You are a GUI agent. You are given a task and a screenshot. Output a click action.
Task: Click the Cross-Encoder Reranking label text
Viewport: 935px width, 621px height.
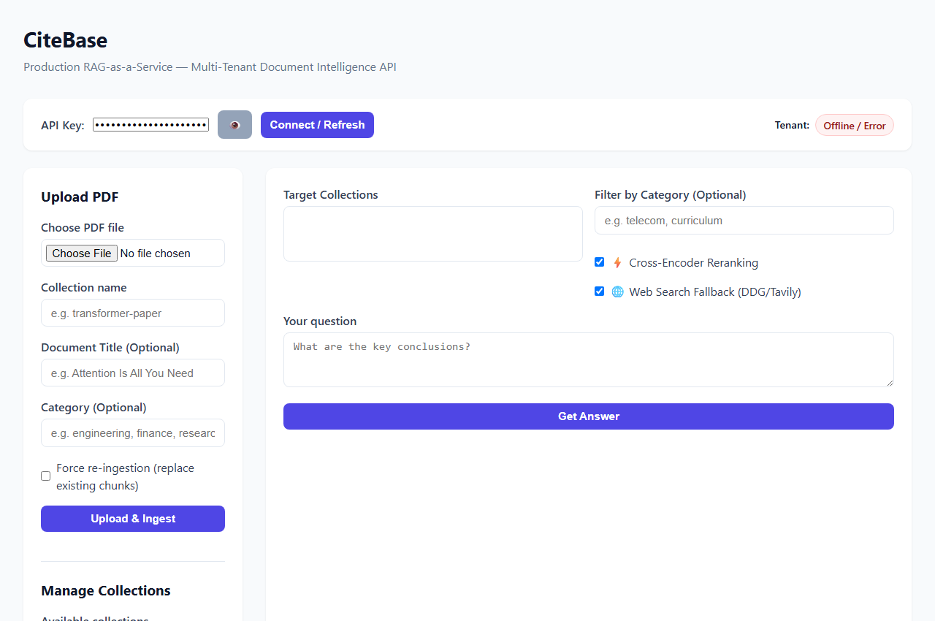694,263
